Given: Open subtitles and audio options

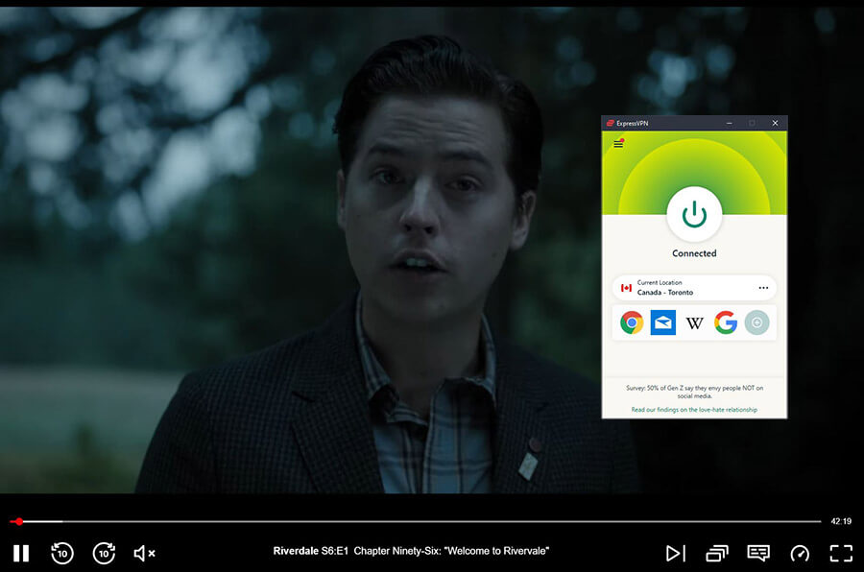Looking at the screenshot, I should pos(758,553).
